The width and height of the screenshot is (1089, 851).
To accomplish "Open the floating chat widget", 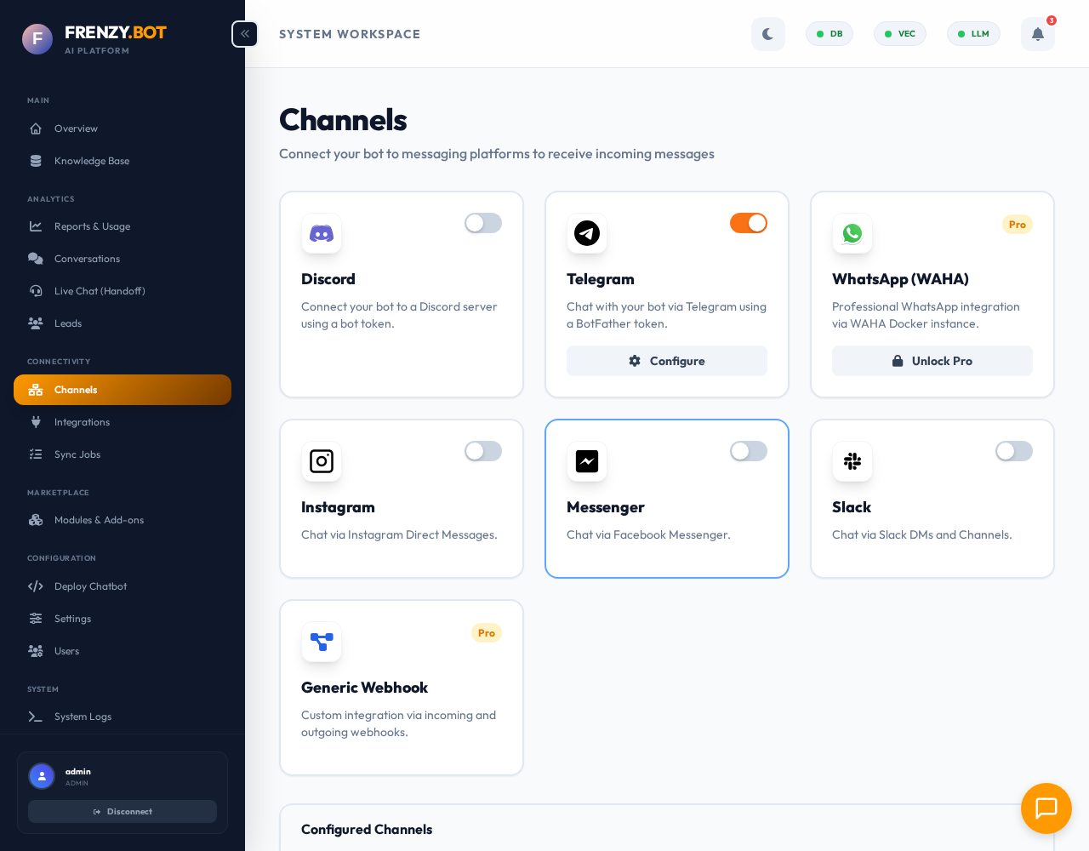I will 1046,808.
